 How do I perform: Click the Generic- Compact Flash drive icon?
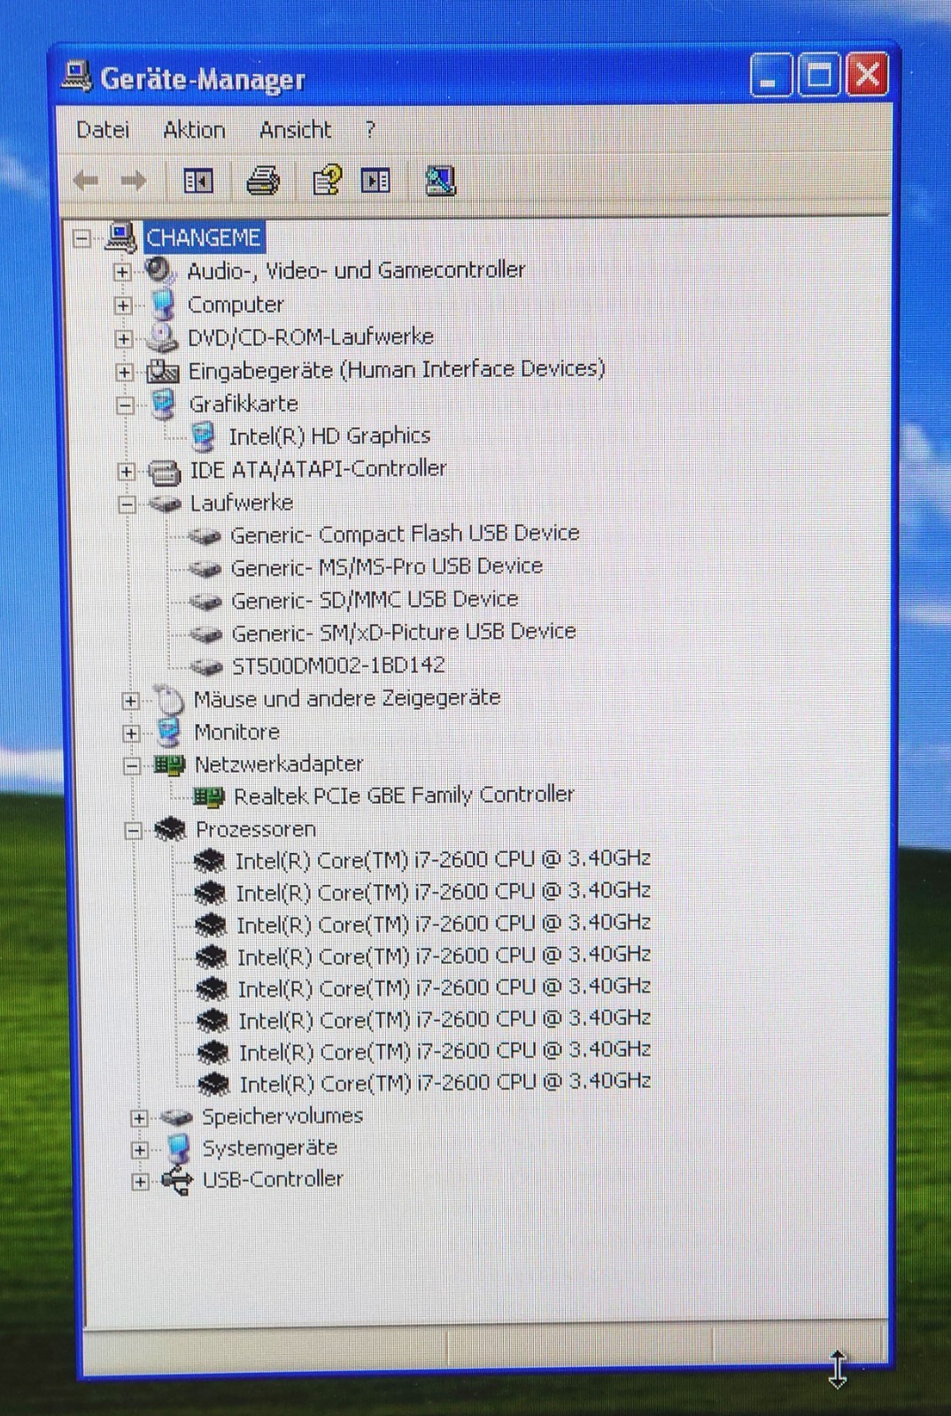click(205, 535)
